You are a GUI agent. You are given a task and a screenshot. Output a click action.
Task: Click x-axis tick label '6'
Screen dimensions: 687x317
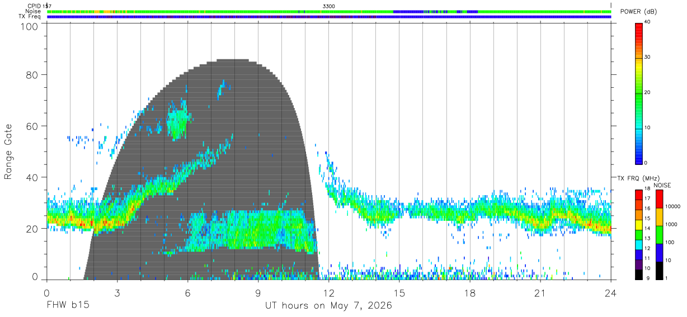[187, 293]
